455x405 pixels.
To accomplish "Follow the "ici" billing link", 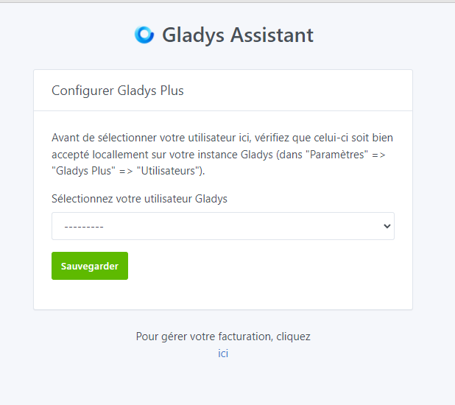I will [x=223, y=353].
